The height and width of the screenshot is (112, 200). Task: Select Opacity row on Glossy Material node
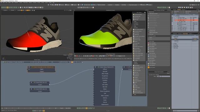point(105,98)
